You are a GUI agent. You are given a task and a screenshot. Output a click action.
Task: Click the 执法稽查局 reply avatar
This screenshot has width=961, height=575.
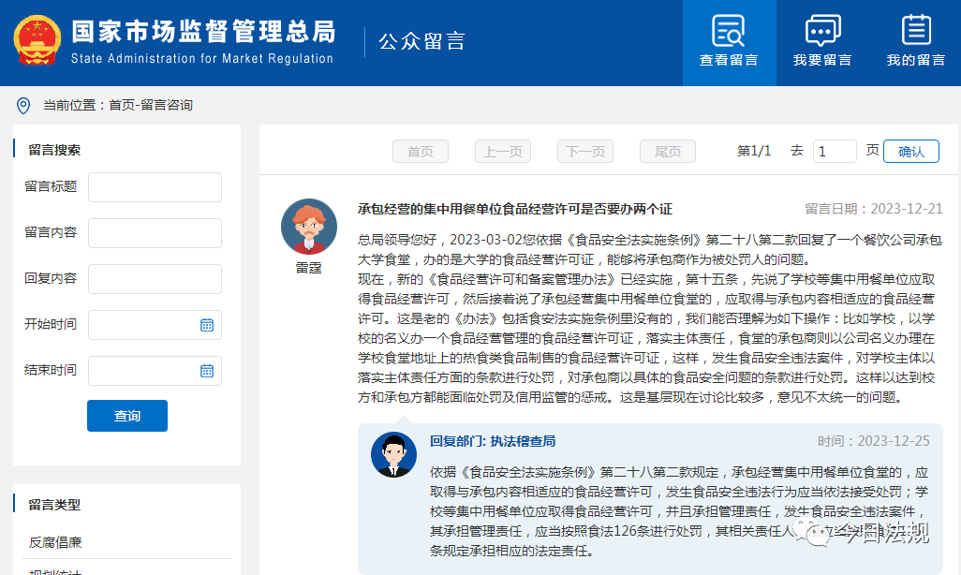click(393, 455)
